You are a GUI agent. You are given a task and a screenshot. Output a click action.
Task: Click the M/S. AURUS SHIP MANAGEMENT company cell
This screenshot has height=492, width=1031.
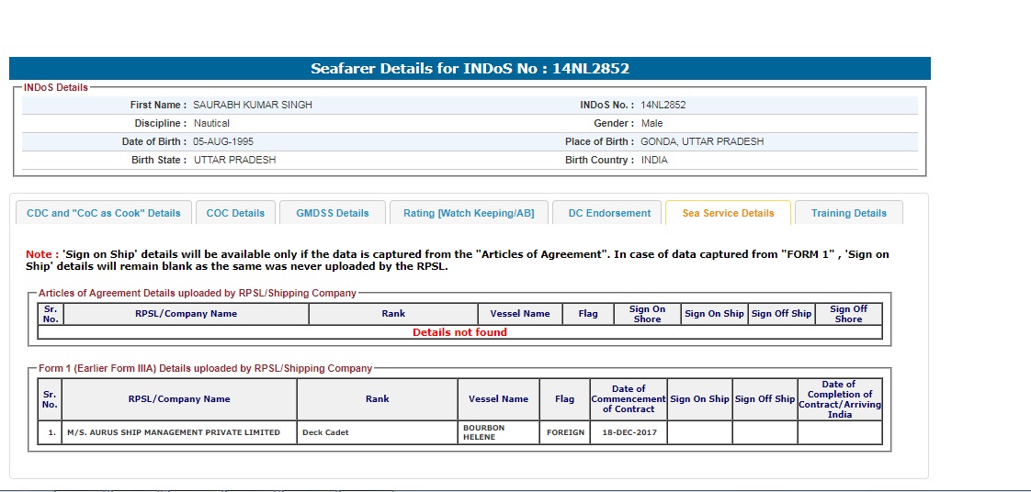179,432
